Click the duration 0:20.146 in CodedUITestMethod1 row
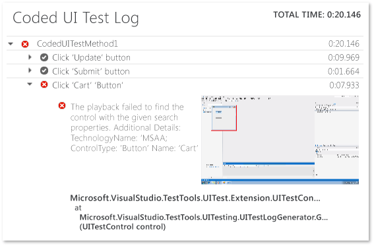 point(344,44)
